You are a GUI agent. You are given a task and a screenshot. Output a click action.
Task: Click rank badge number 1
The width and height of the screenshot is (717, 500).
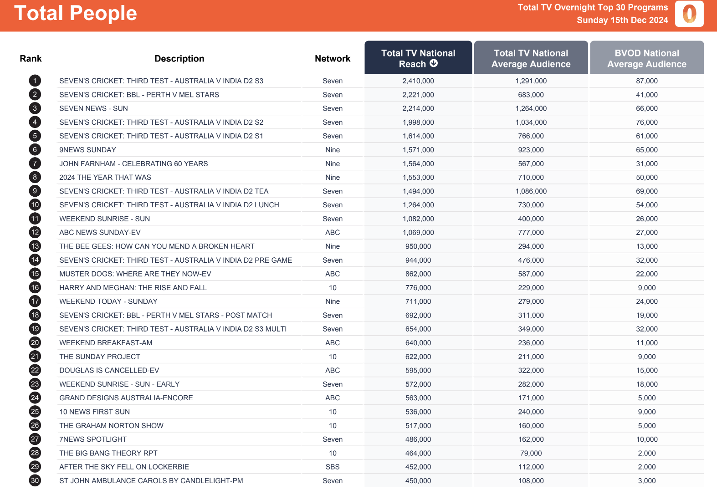point(35,81)
